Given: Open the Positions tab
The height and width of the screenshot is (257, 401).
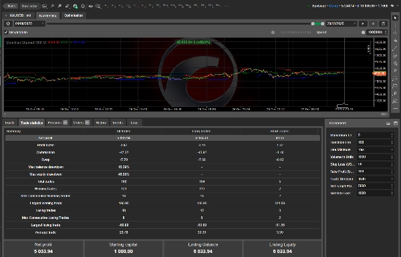Looking at the screenshot, I should 57,123.
